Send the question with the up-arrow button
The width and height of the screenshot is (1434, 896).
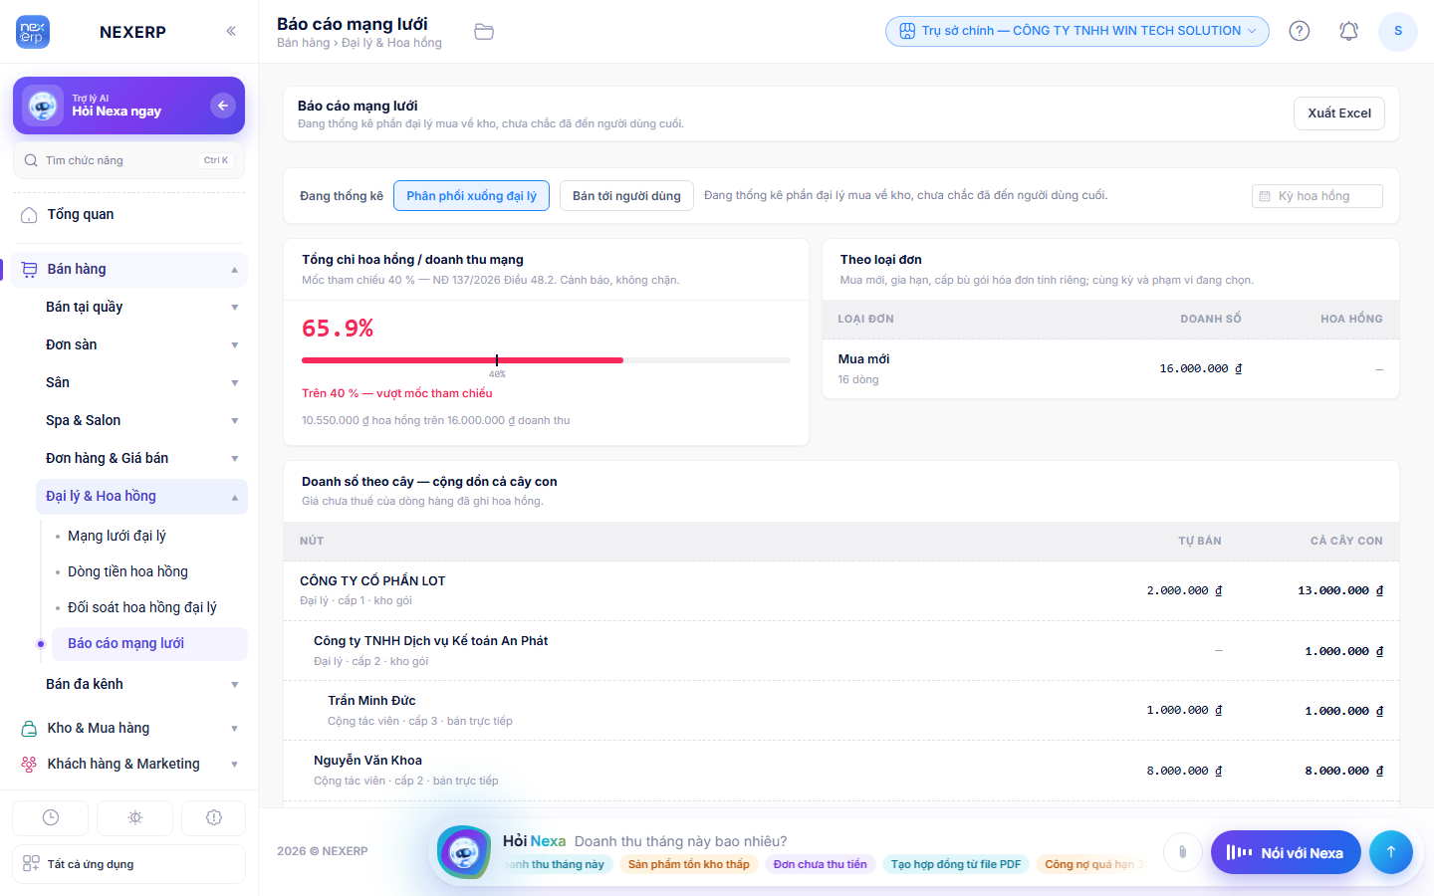1391,852
